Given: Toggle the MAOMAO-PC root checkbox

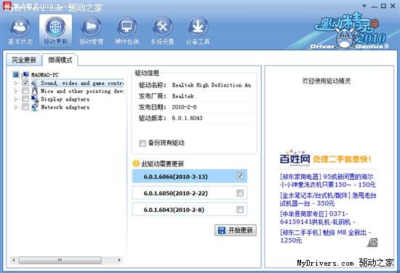Looking at the screenshot, I should [16, 74].
